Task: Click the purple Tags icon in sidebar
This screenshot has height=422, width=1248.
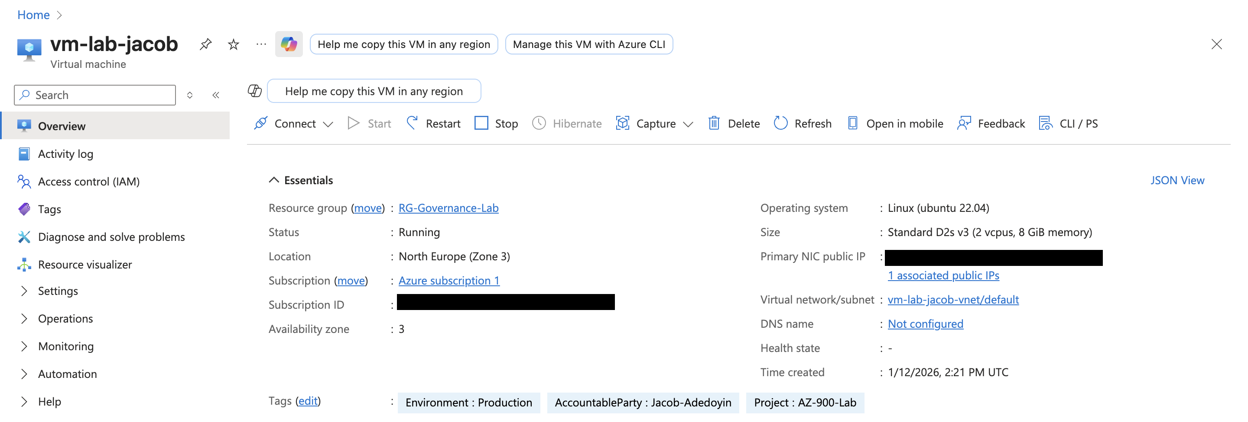Action: point(24,209)
